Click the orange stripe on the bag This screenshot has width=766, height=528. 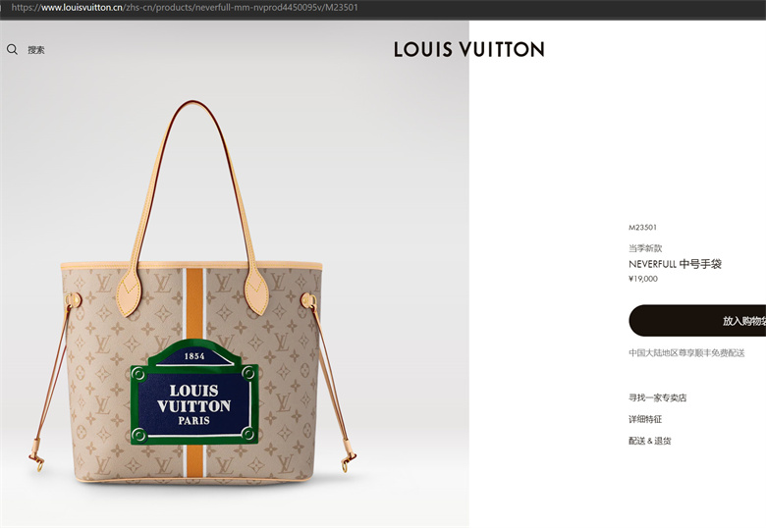click(x=194, y=302)
